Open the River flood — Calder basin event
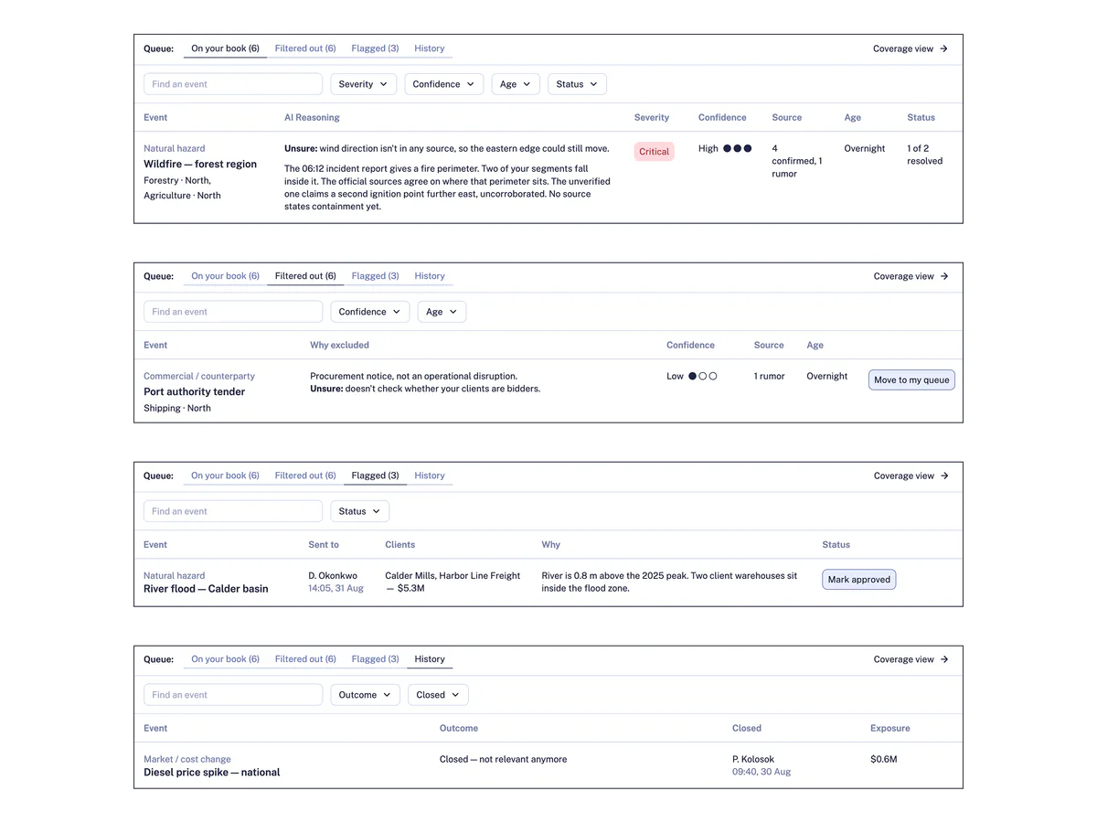 pos(206,589)
